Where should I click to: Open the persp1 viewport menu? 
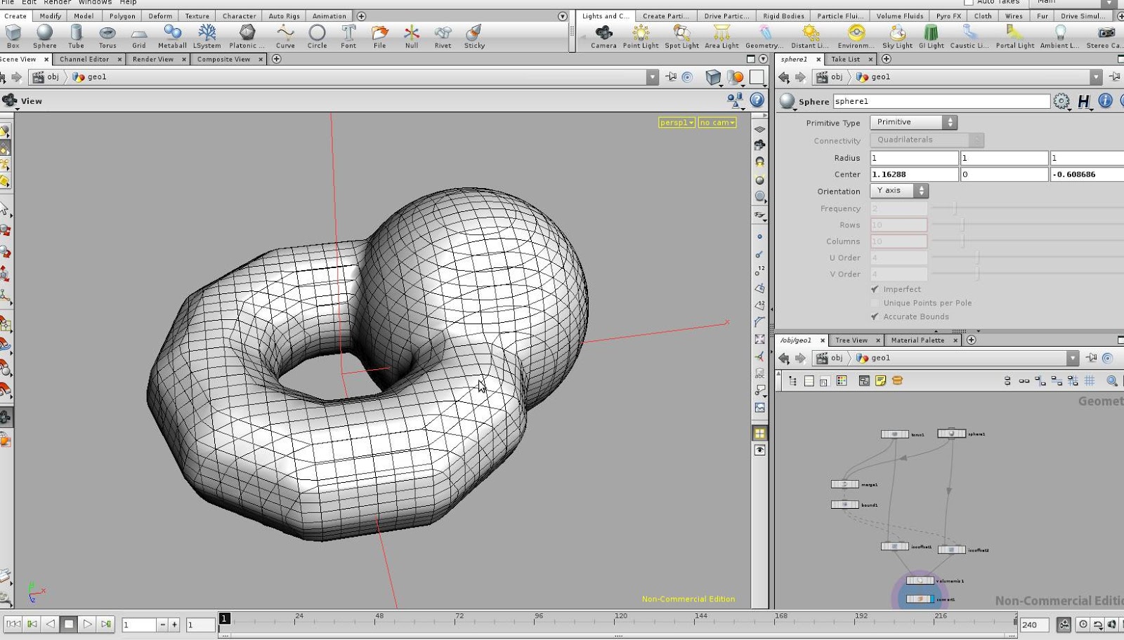point(677,123)
